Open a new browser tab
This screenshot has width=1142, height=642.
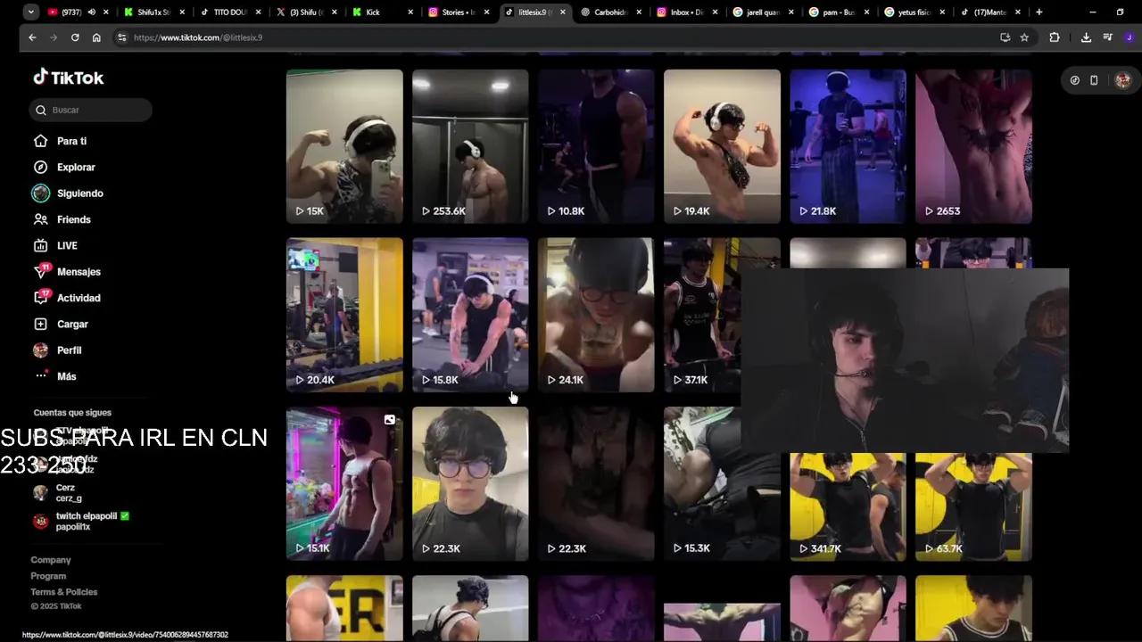1039,12
